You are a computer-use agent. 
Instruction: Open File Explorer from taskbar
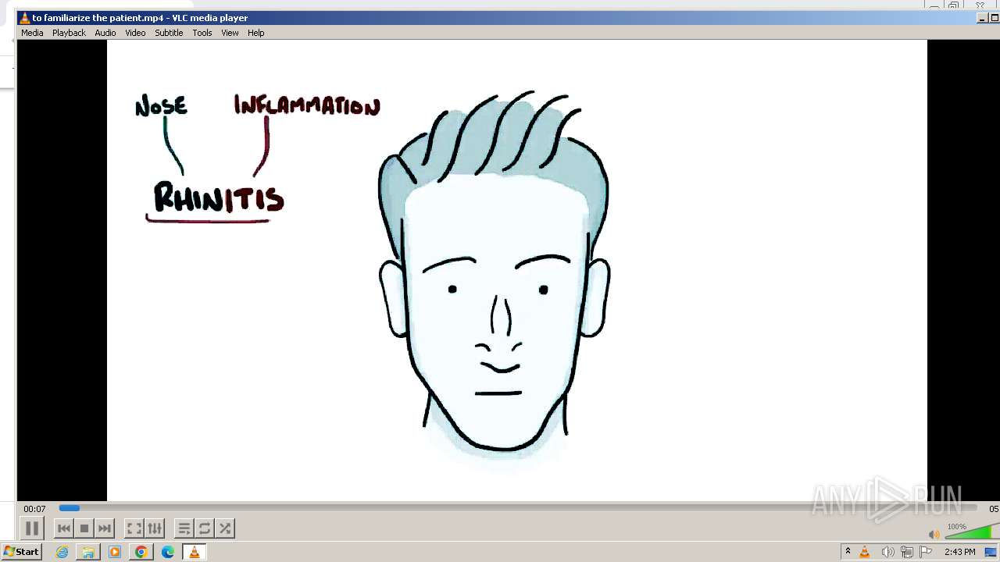88,552
